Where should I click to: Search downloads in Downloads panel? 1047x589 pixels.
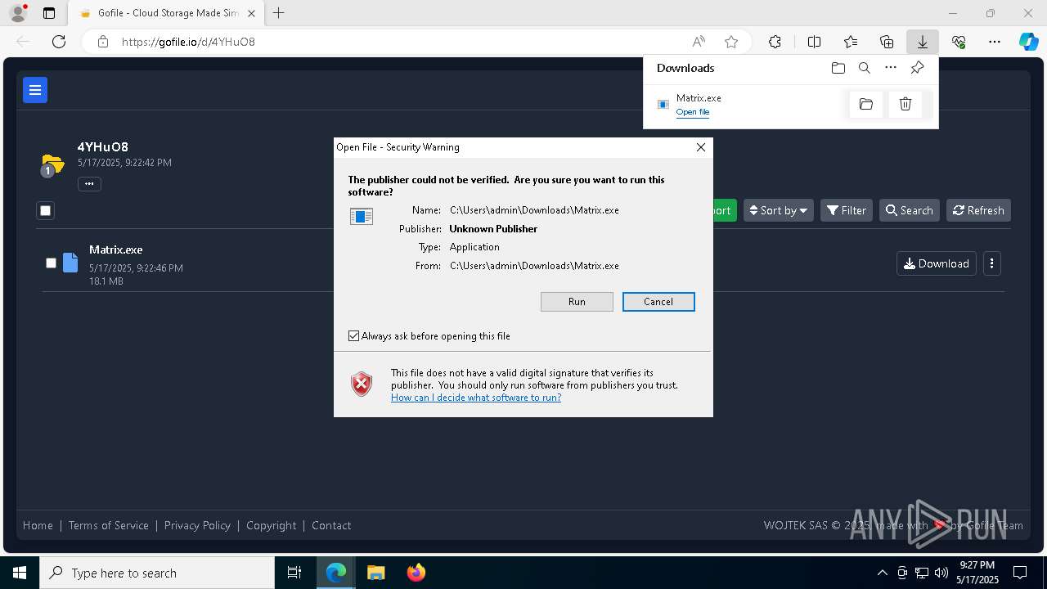click(x=865, y=68)
